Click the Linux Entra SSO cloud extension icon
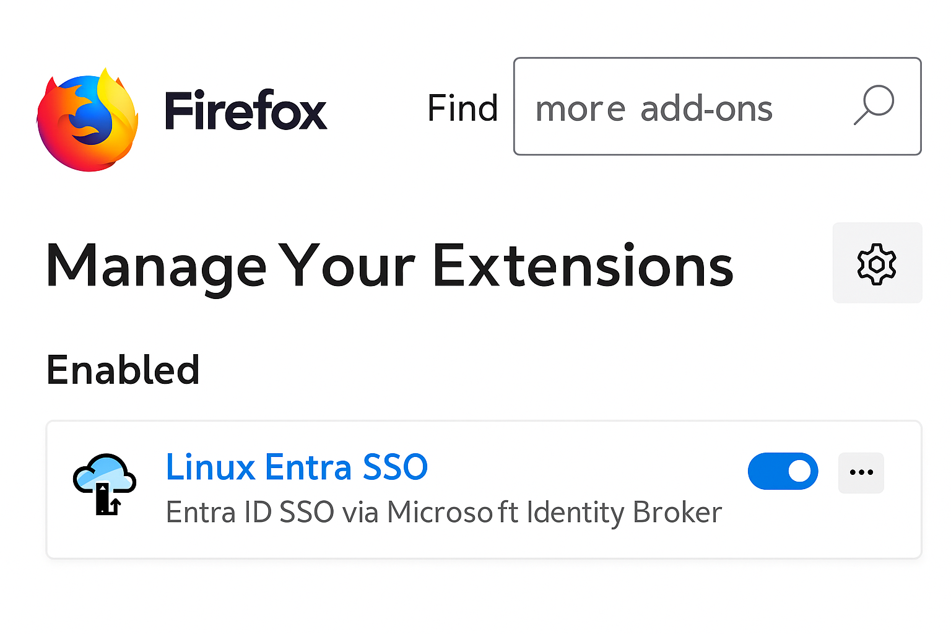This screenshot has height=634, width=951. click(104, 483)
